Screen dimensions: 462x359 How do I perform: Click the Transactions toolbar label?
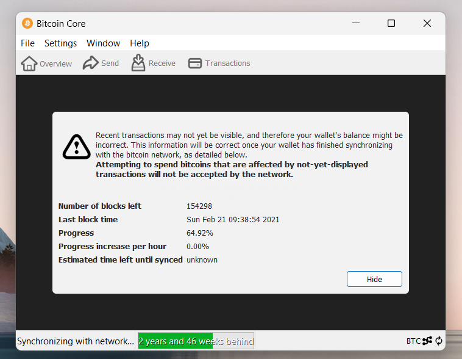[227, 63]
